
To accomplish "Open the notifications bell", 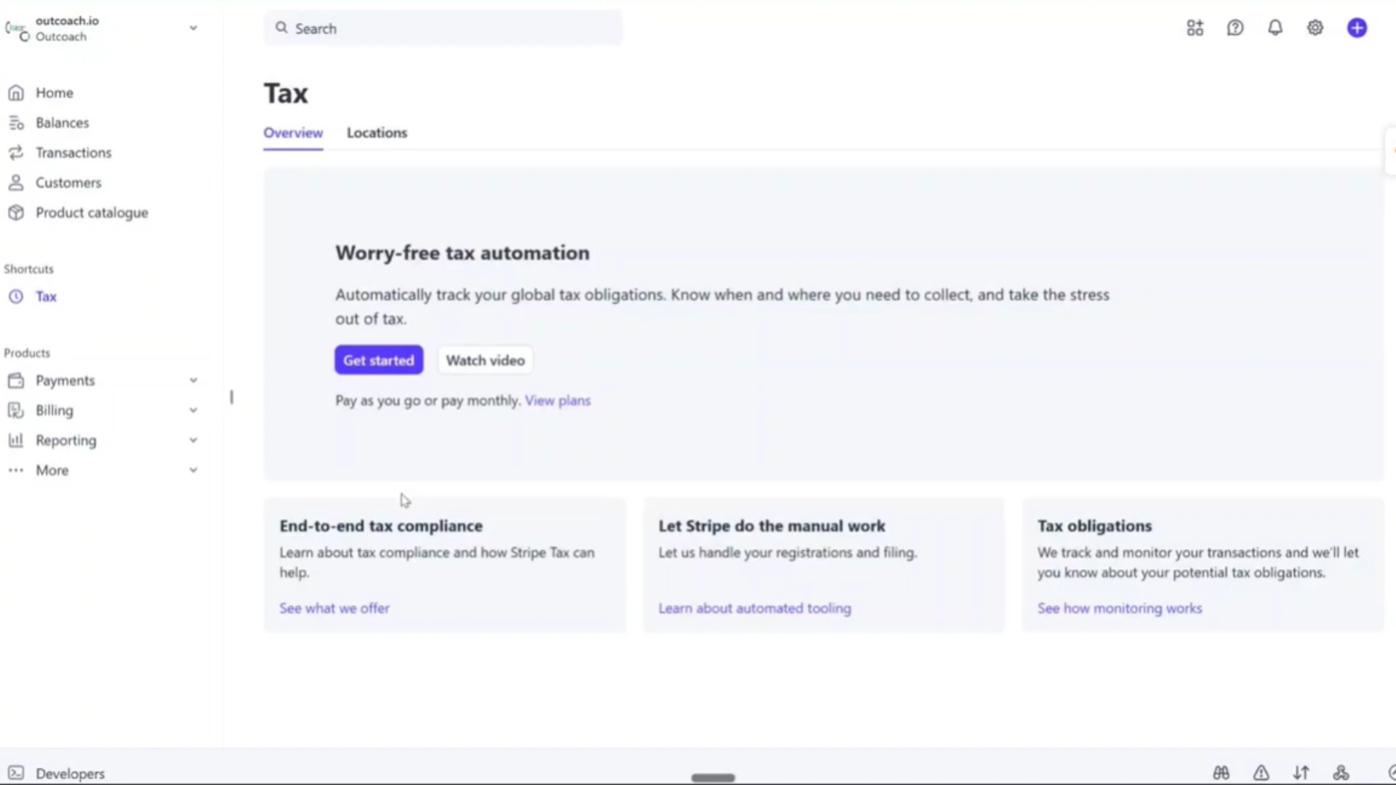I will coord(1275,28).
